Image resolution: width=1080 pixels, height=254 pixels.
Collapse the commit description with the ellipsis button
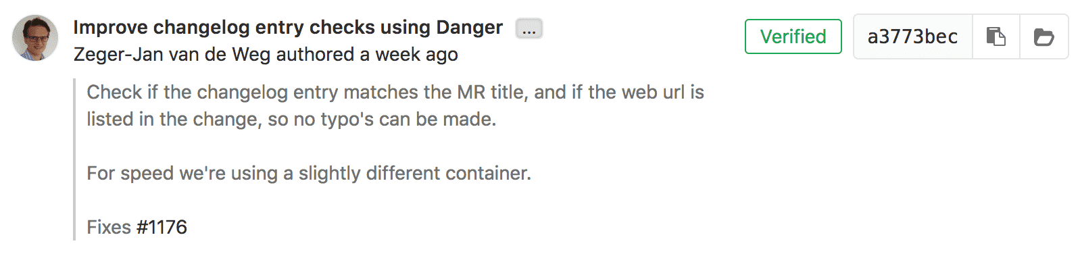coord(529,29)
